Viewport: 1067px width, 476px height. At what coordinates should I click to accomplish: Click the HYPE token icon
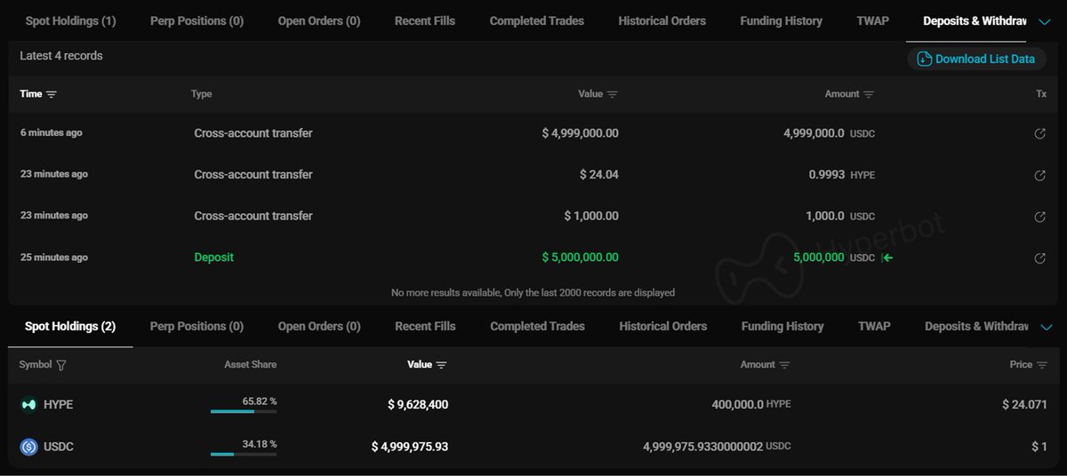point(28,405)
